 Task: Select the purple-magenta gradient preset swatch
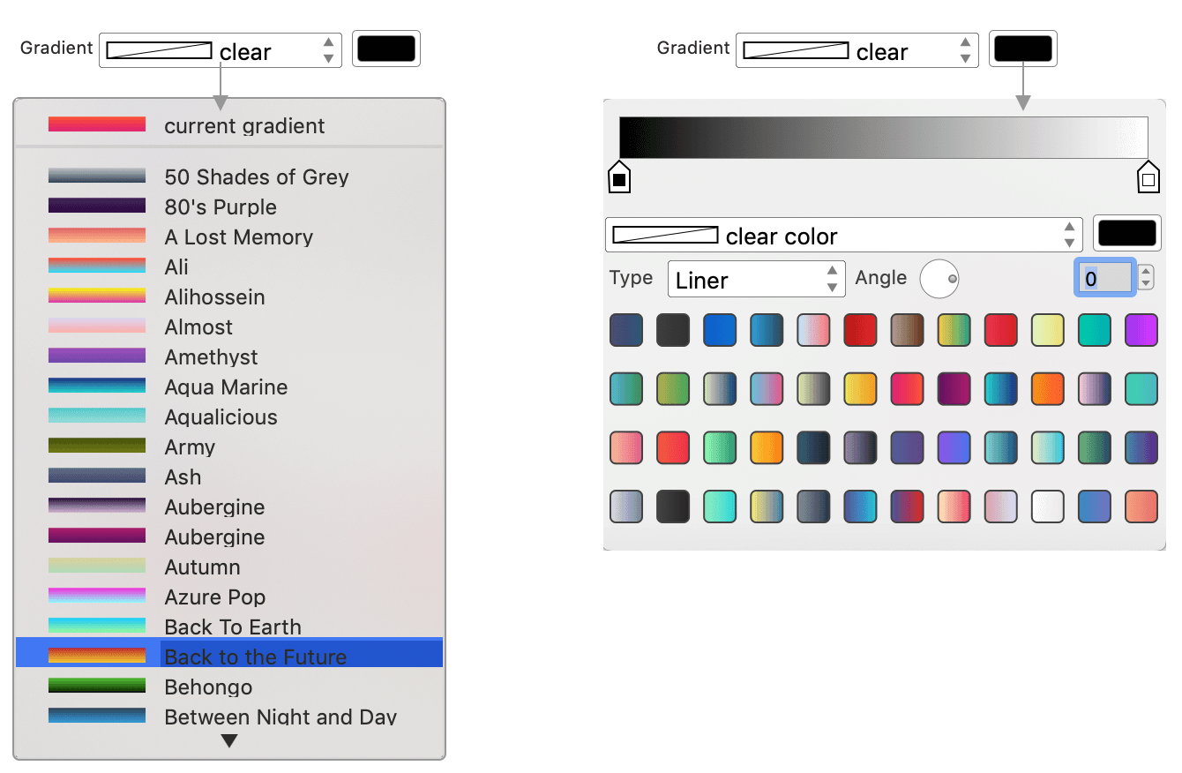(1141, 330)
